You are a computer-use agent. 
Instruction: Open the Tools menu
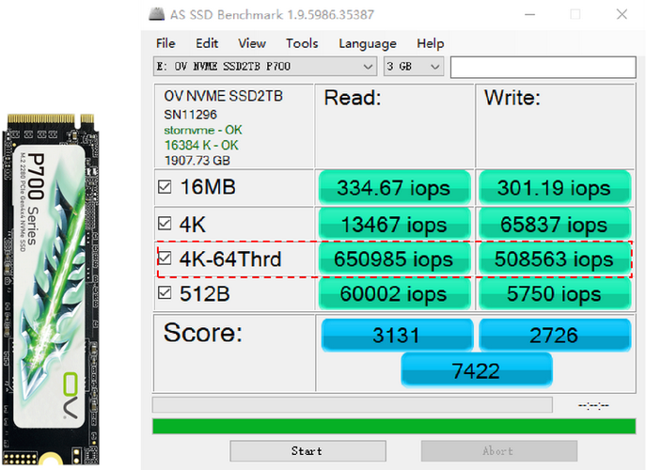[302, 43]
